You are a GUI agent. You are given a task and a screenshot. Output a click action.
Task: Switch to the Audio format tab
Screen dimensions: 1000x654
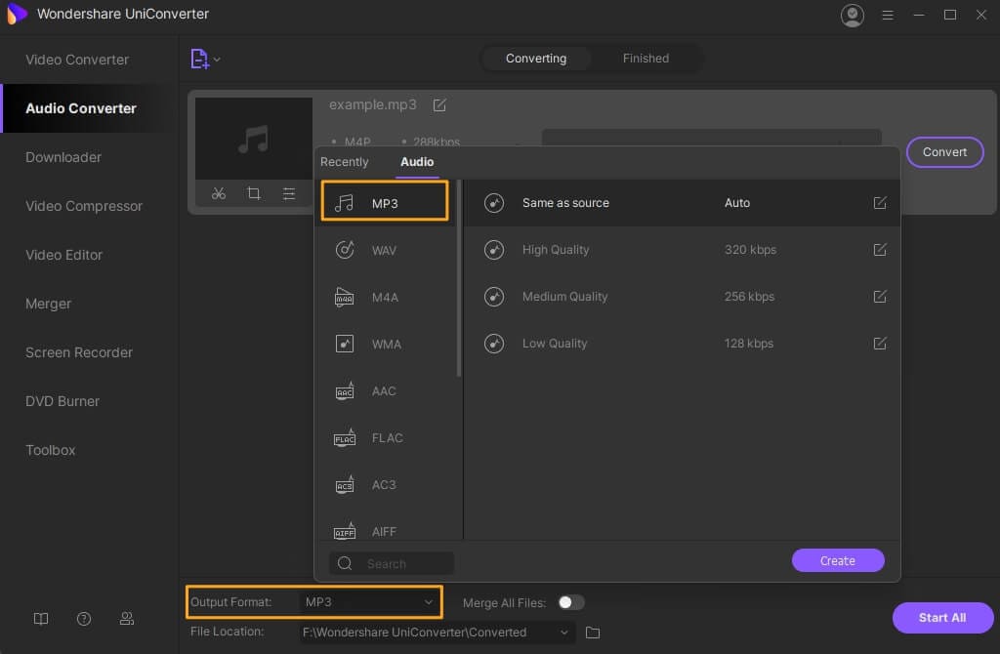pyautogui.click(x=417, y=162)
